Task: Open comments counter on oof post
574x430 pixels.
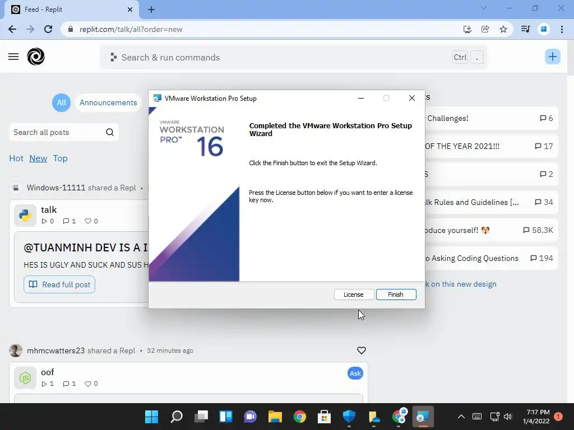Action: pyautogui.click(x=69, y=384)
